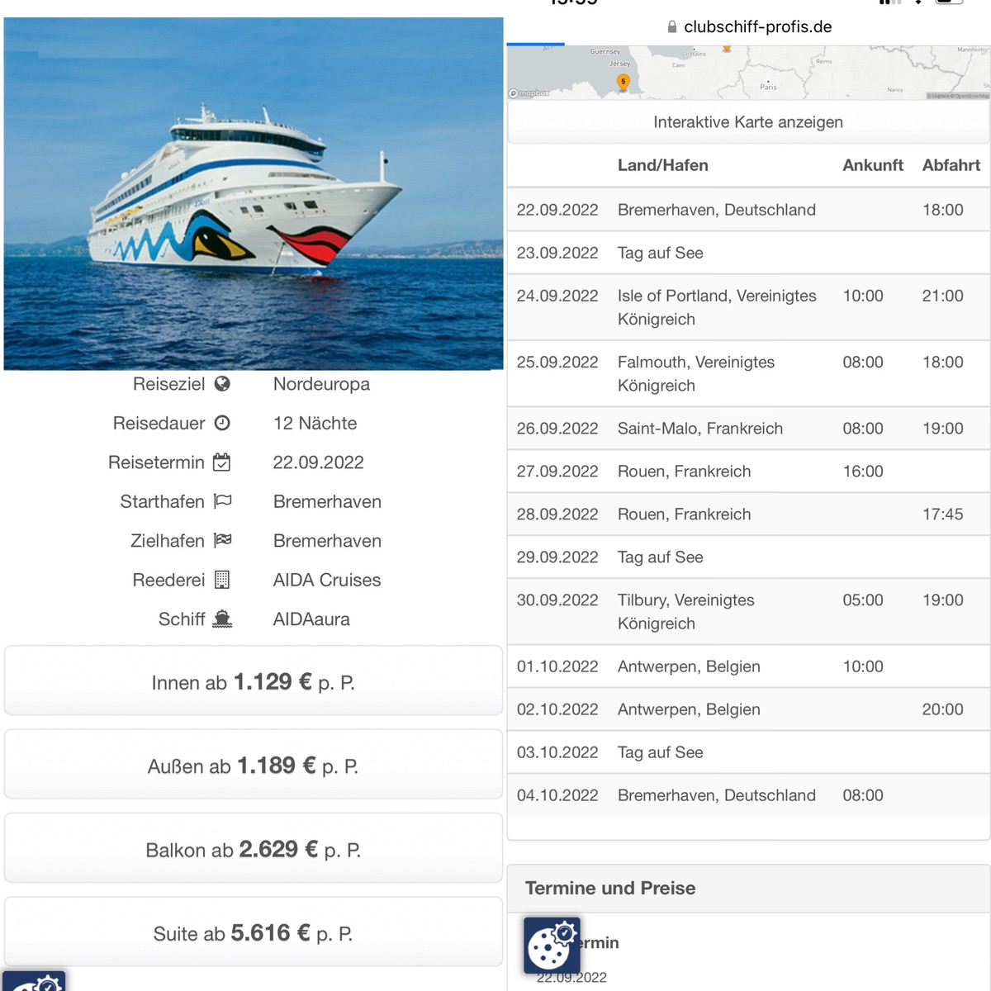The height and width of the screenshot is (991, 991).
Task: Click the AIDAaura ship name value
Action: [x=311, y=619]
